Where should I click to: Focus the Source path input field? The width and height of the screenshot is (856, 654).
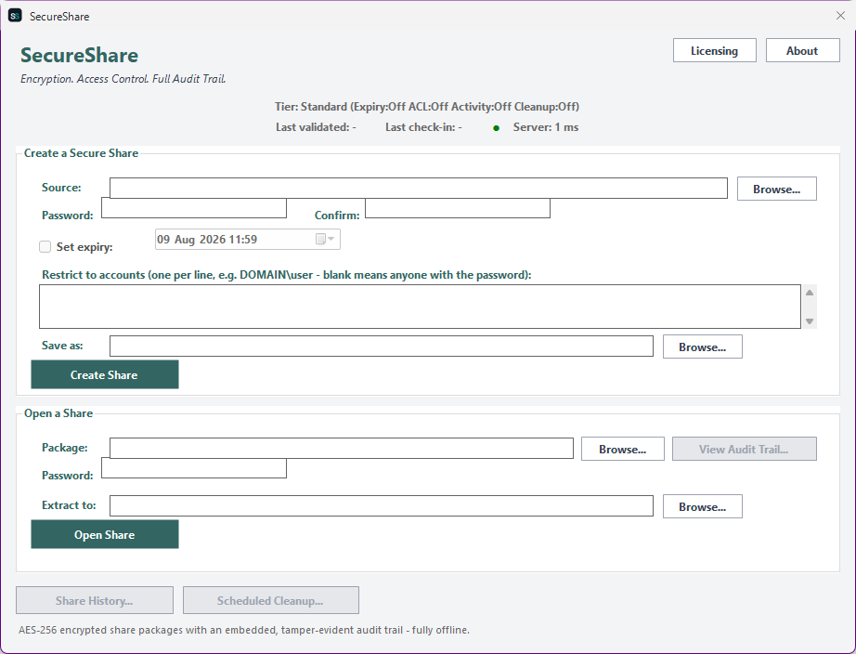[x=419, y=188]
